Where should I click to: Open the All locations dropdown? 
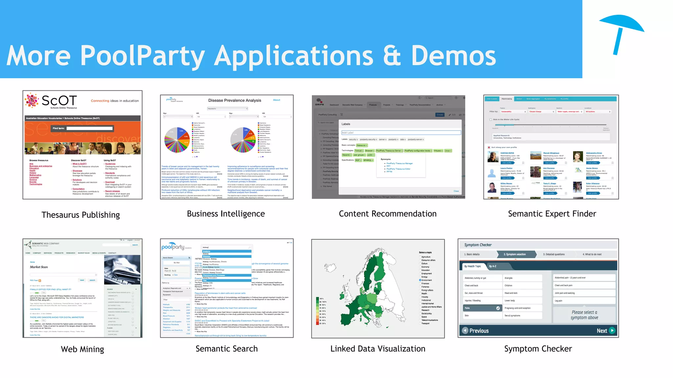[598, 112]
